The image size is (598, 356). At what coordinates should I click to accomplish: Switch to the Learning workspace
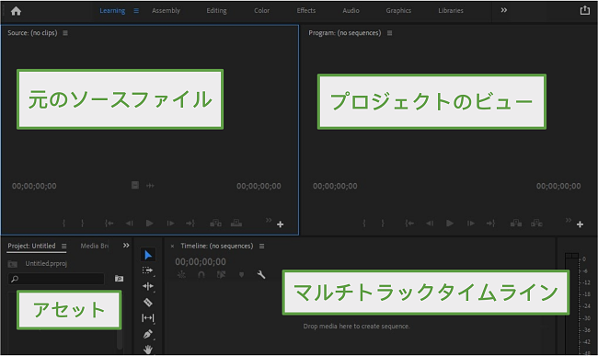[x=112, y=11]
